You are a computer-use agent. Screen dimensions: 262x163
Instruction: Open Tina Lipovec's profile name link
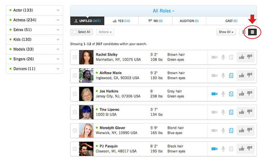click(109, 109)
